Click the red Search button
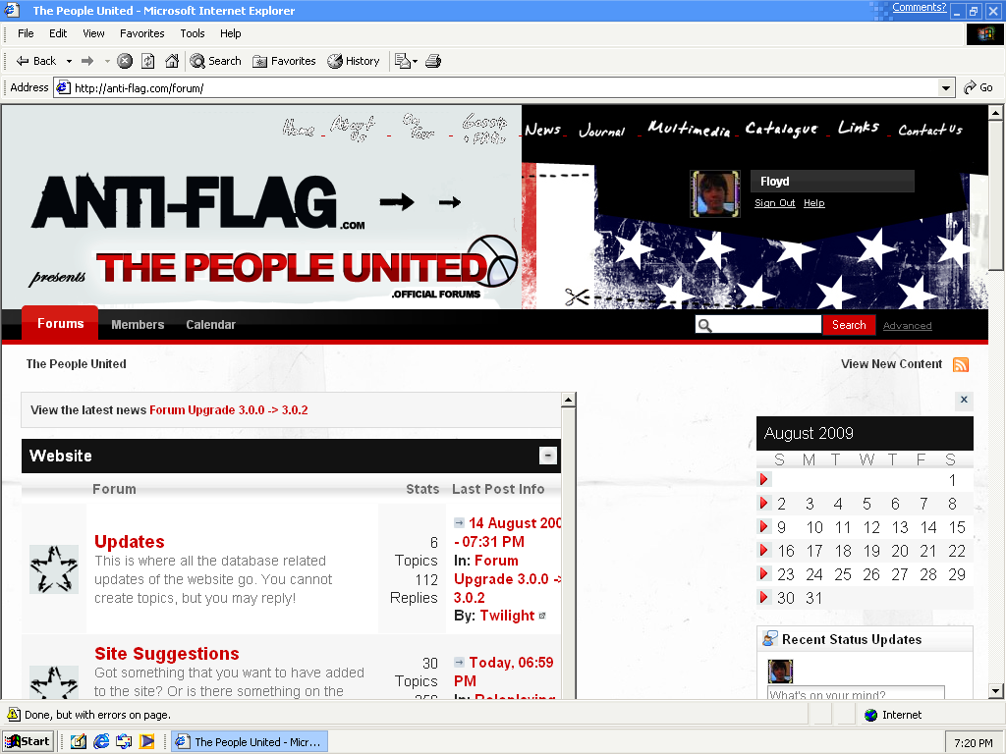The image size is (1006, 754). coord(848,325)
